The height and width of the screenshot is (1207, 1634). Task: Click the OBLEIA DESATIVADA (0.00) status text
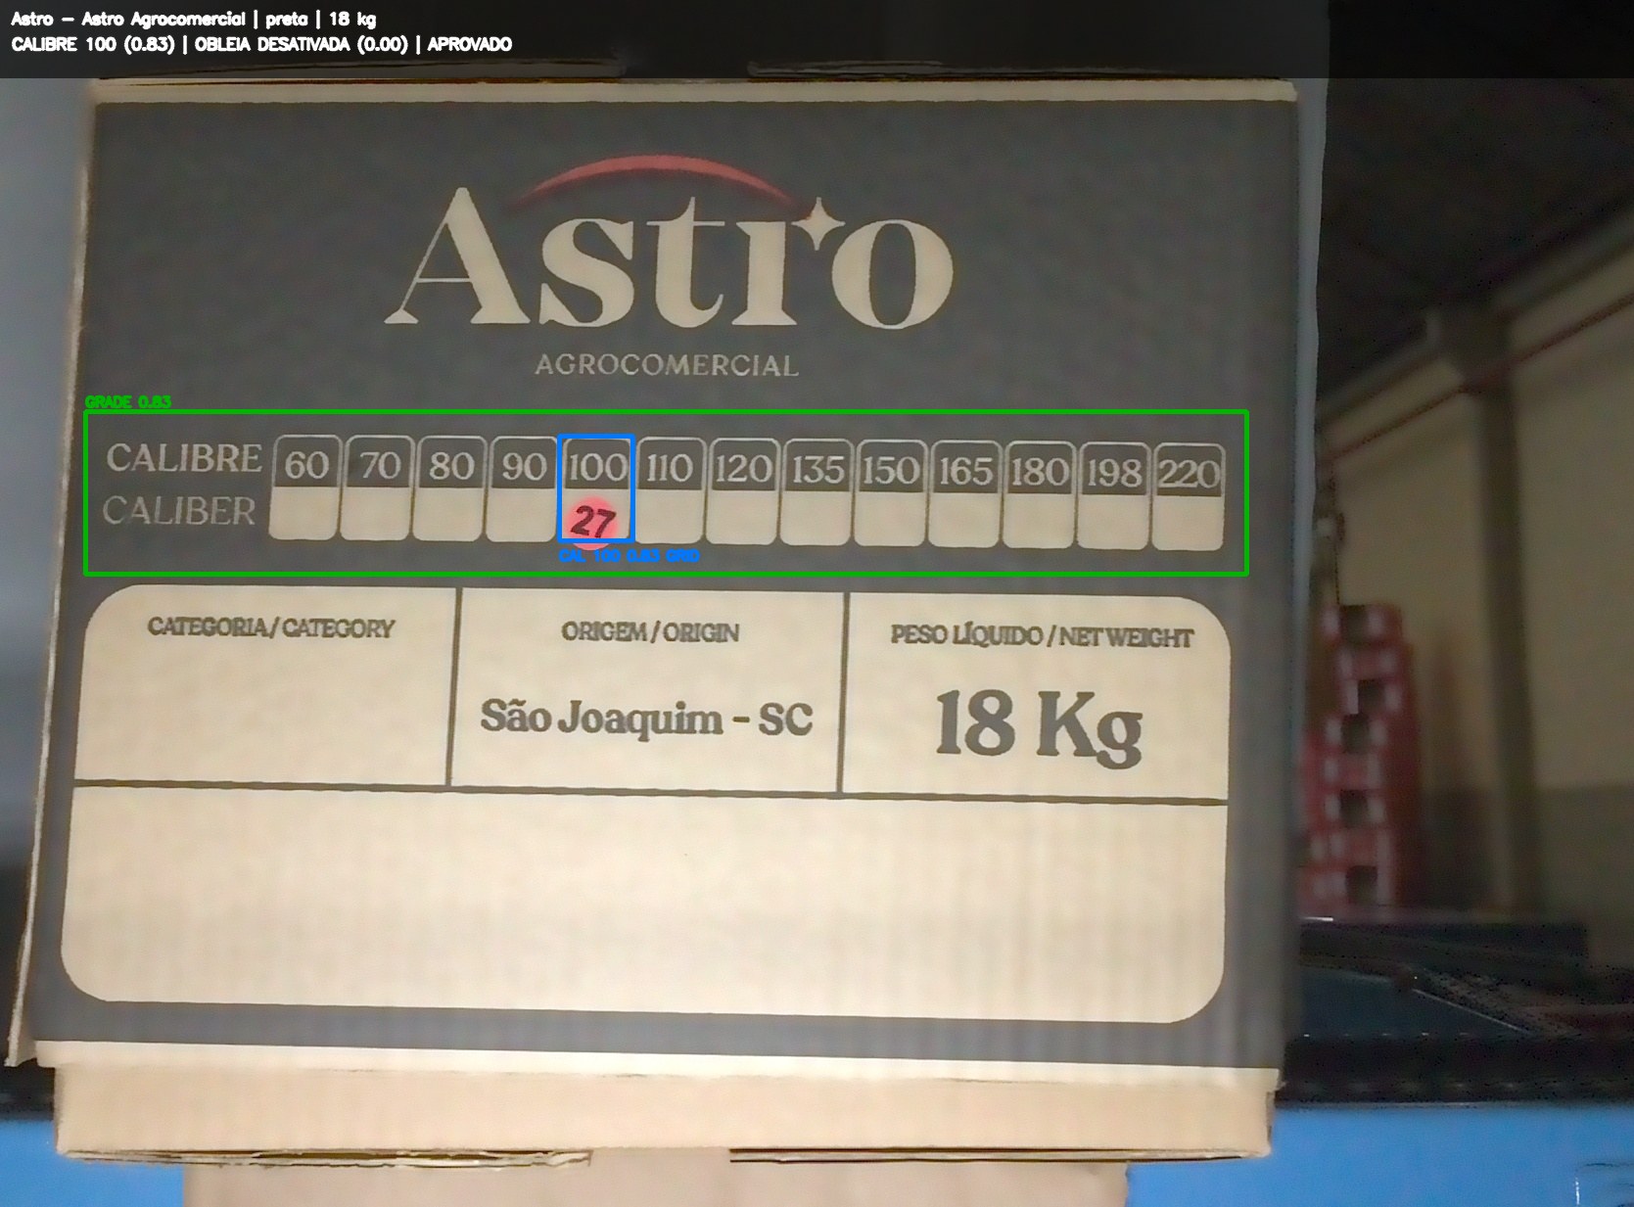pyautogui.click(x=301, y=44)
